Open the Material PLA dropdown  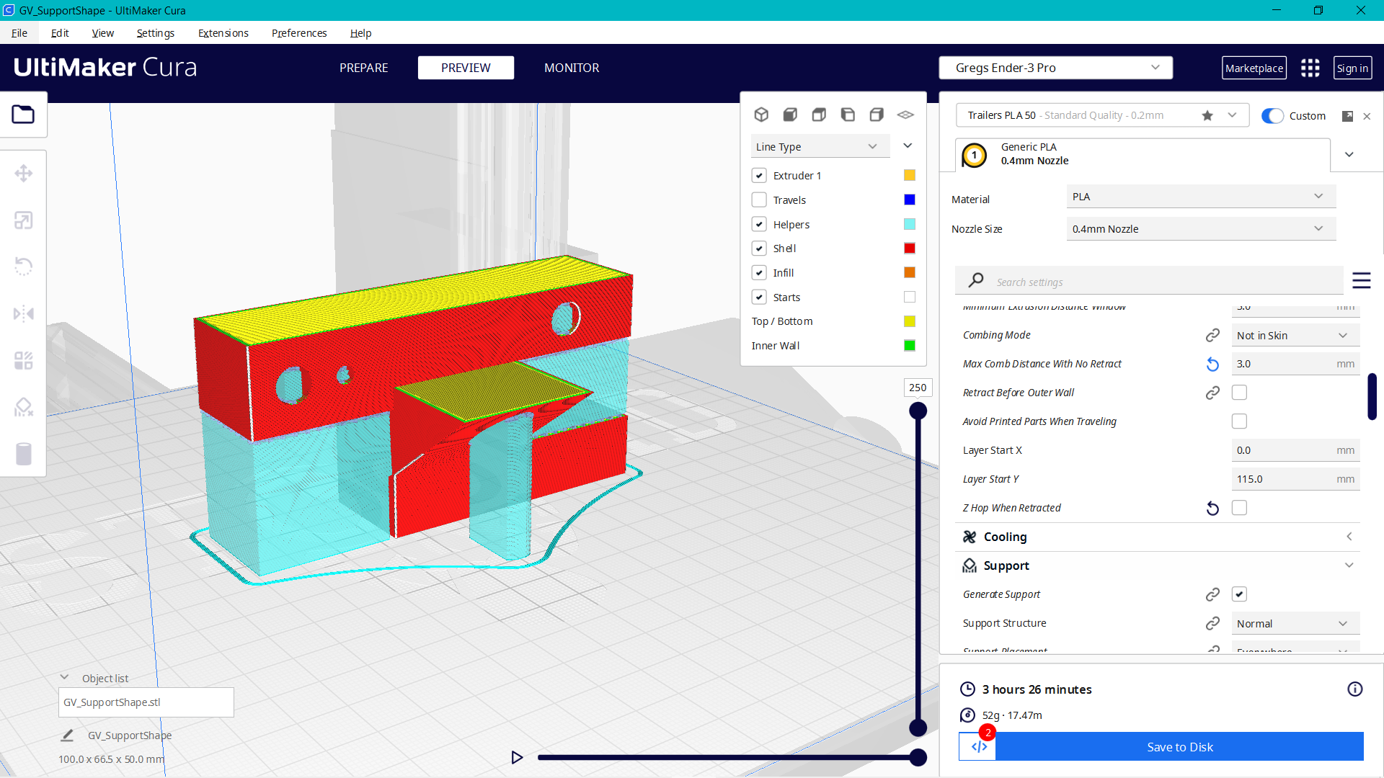point(1201,197)
